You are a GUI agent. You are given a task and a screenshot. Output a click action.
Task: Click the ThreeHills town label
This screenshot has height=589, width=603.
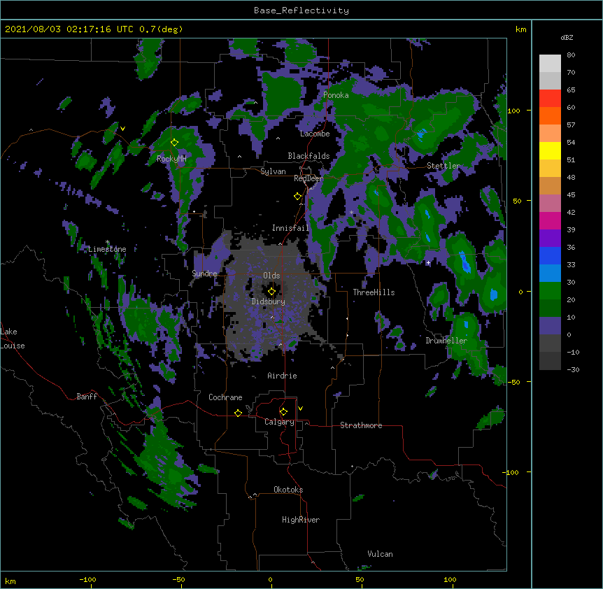coord(374,292)
